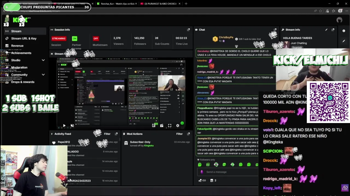Play the stream preview video
Viewport: 350px width, 196px height.
pos(64,125)
